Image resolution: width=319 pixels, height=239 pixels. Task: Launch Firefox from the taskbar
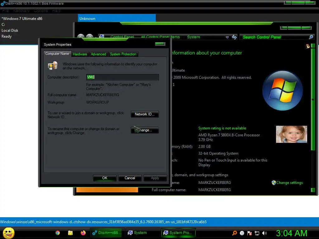(83, 233)
